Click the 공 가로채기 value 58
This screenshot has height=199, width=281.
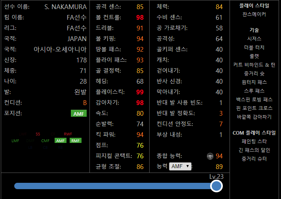219,28
